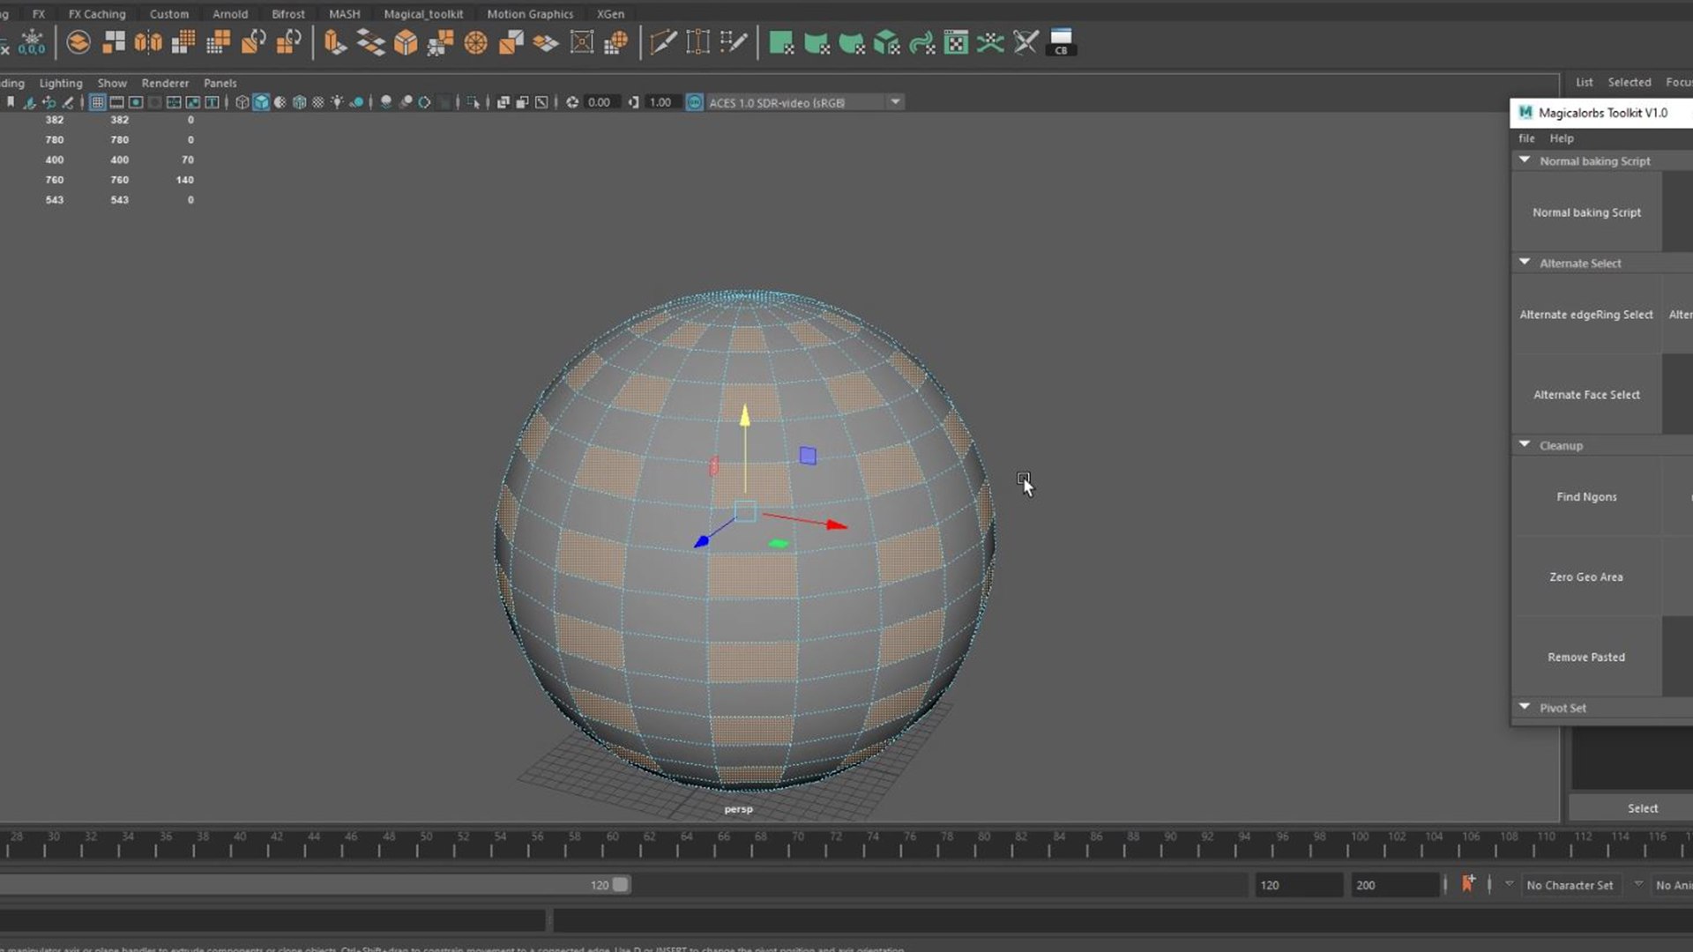Click the Maya icon in Magicalorbs Toolkit title
Image resolution: width=1693 pixels, height=952 pixels.
pyautogui.click(x=1525, y=113)
